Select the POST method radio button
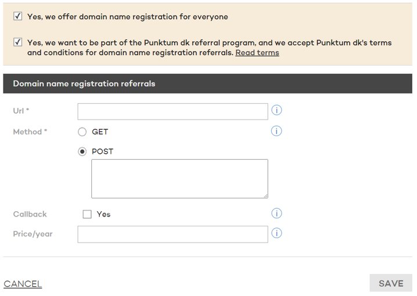Viewport: 417px width, 296px height. 82,151
